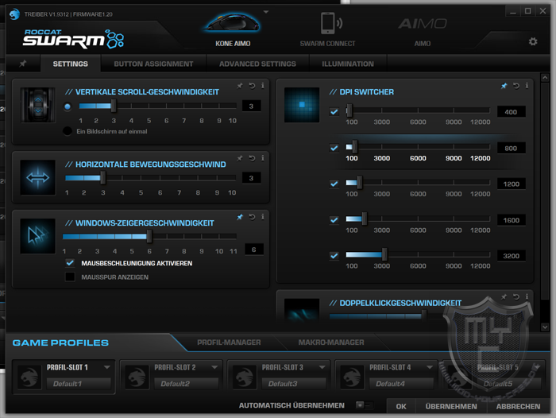Click the Windows pointer speed cursor icon

click(38, 236)
